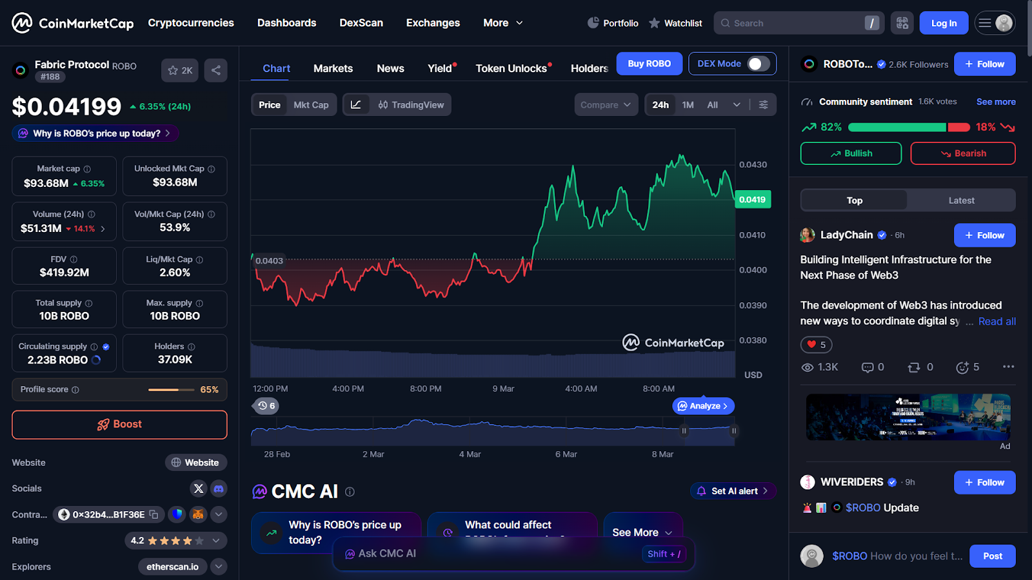Image resolution: width=1032 pixels, height=580 pixels.
Task: Click the Profile score progress bar
Action: coord(171,389)
